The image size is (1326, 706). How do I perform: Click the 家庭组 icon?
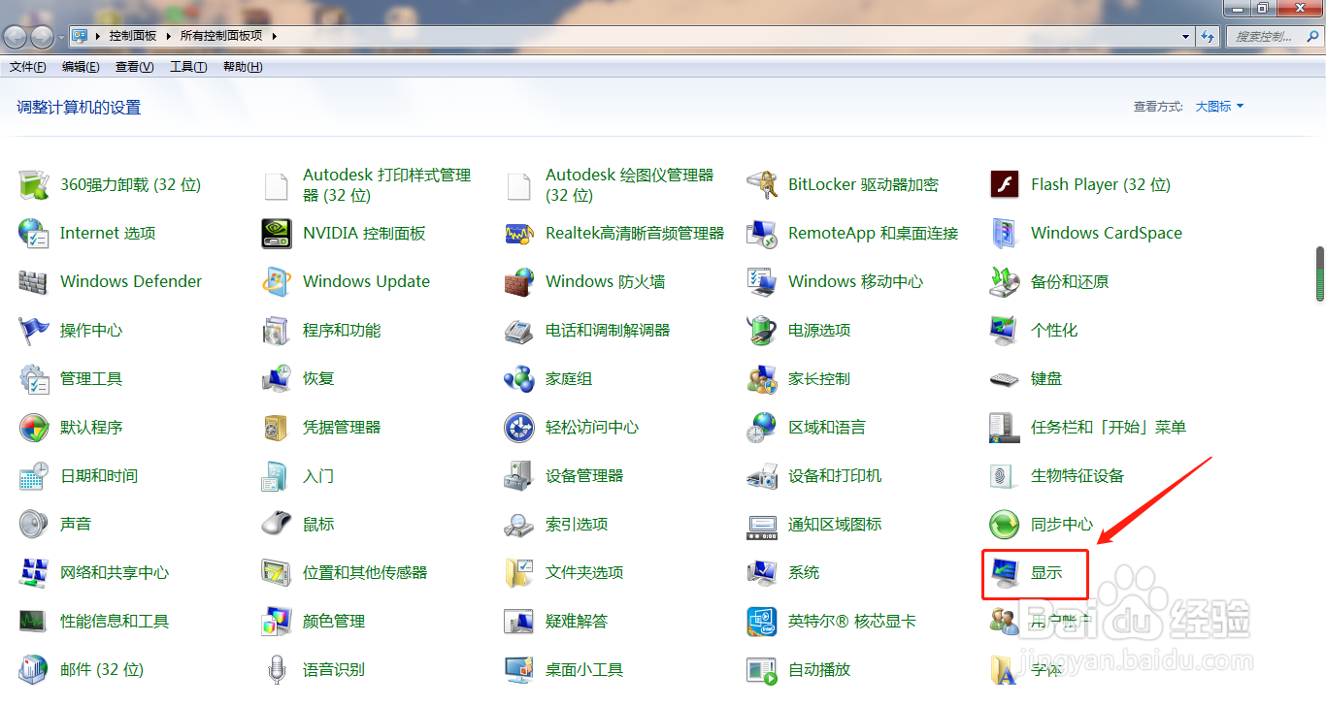tap(519, 378)
